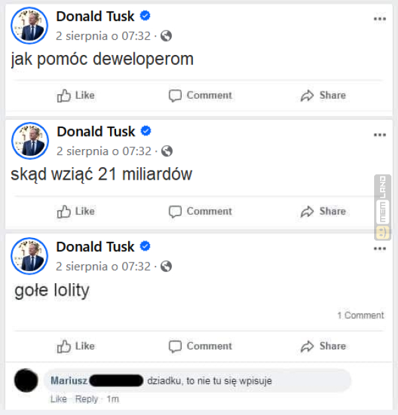Click commenter Mariusz's avatar
The width and height of the screenshot is (398, 415).
click(26, 381)
